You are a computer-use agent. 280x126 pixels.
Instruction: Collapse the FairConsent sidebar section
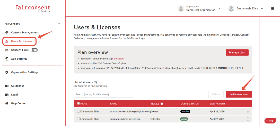click(59, 24)
